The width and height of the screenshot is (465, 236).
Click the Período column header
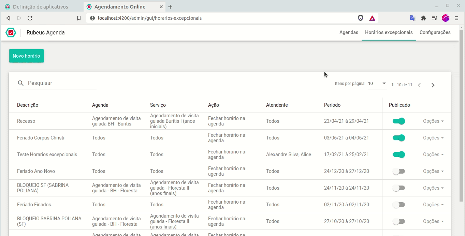point(332,105)
